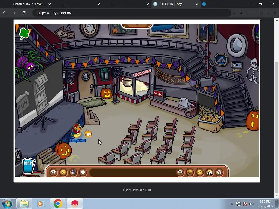This screenshot has width=279, height=209.
Task: Click the browser back arrow
Action: click(4, 13)
